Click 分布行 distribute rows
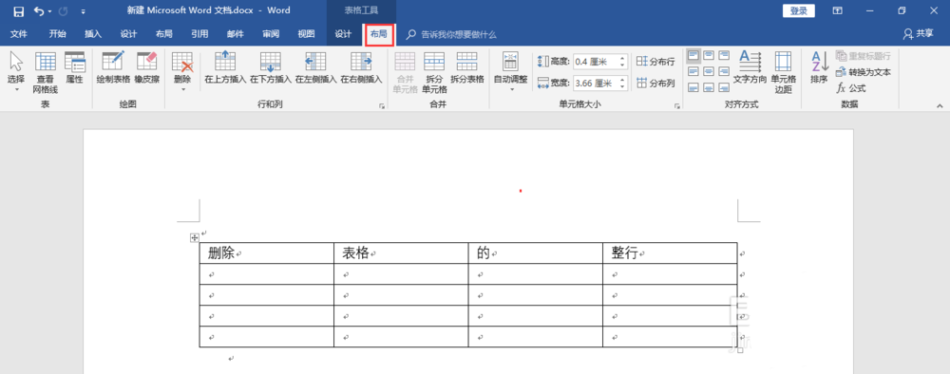 (x=655, y=61)
